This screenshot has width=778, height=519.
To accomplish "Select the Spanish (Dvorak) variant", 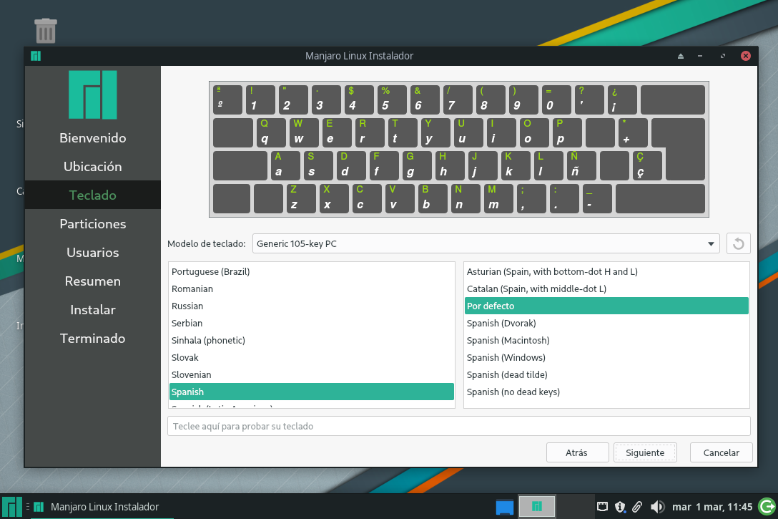I will click(x=606, y=323).
